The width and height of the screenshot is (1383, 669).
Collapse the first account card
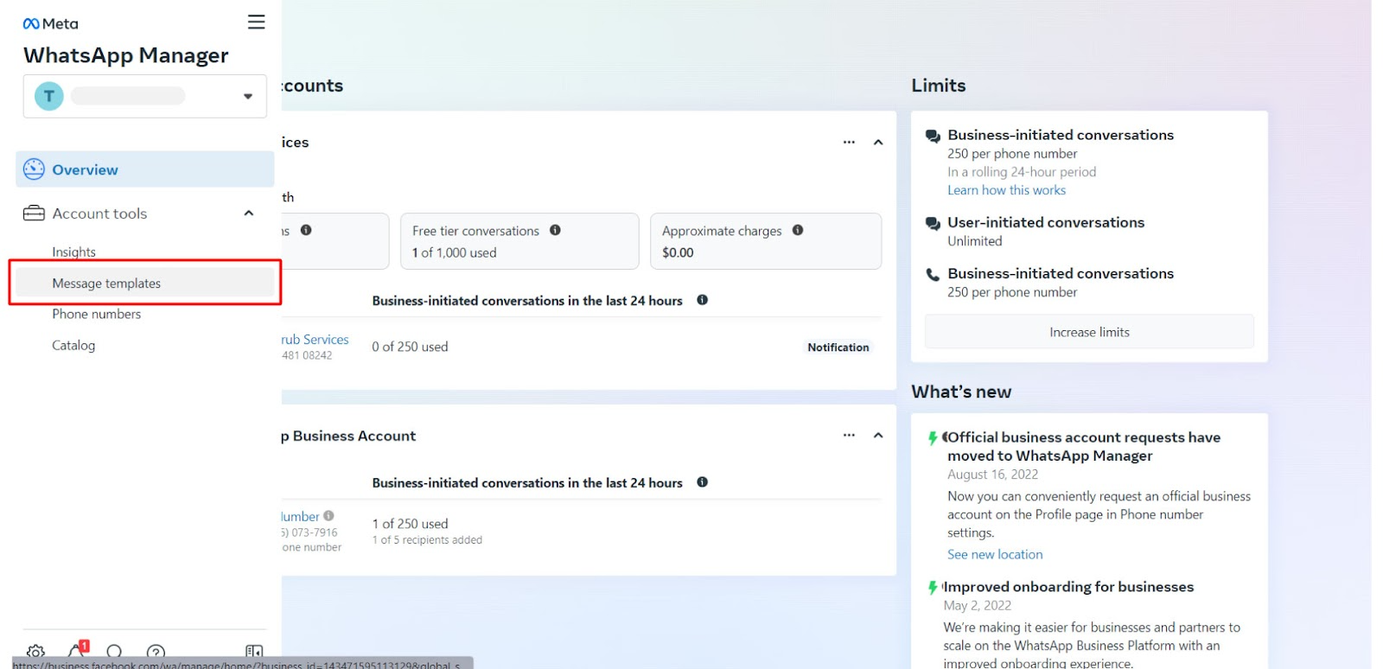click(878, 142)
